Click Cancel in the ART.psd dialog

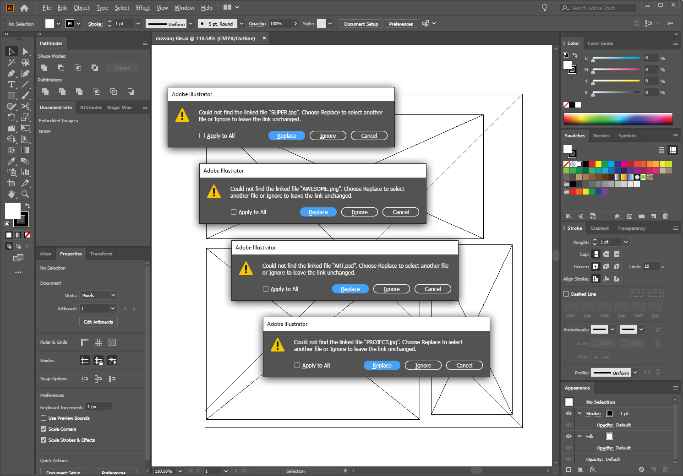(x=433, y=289)
